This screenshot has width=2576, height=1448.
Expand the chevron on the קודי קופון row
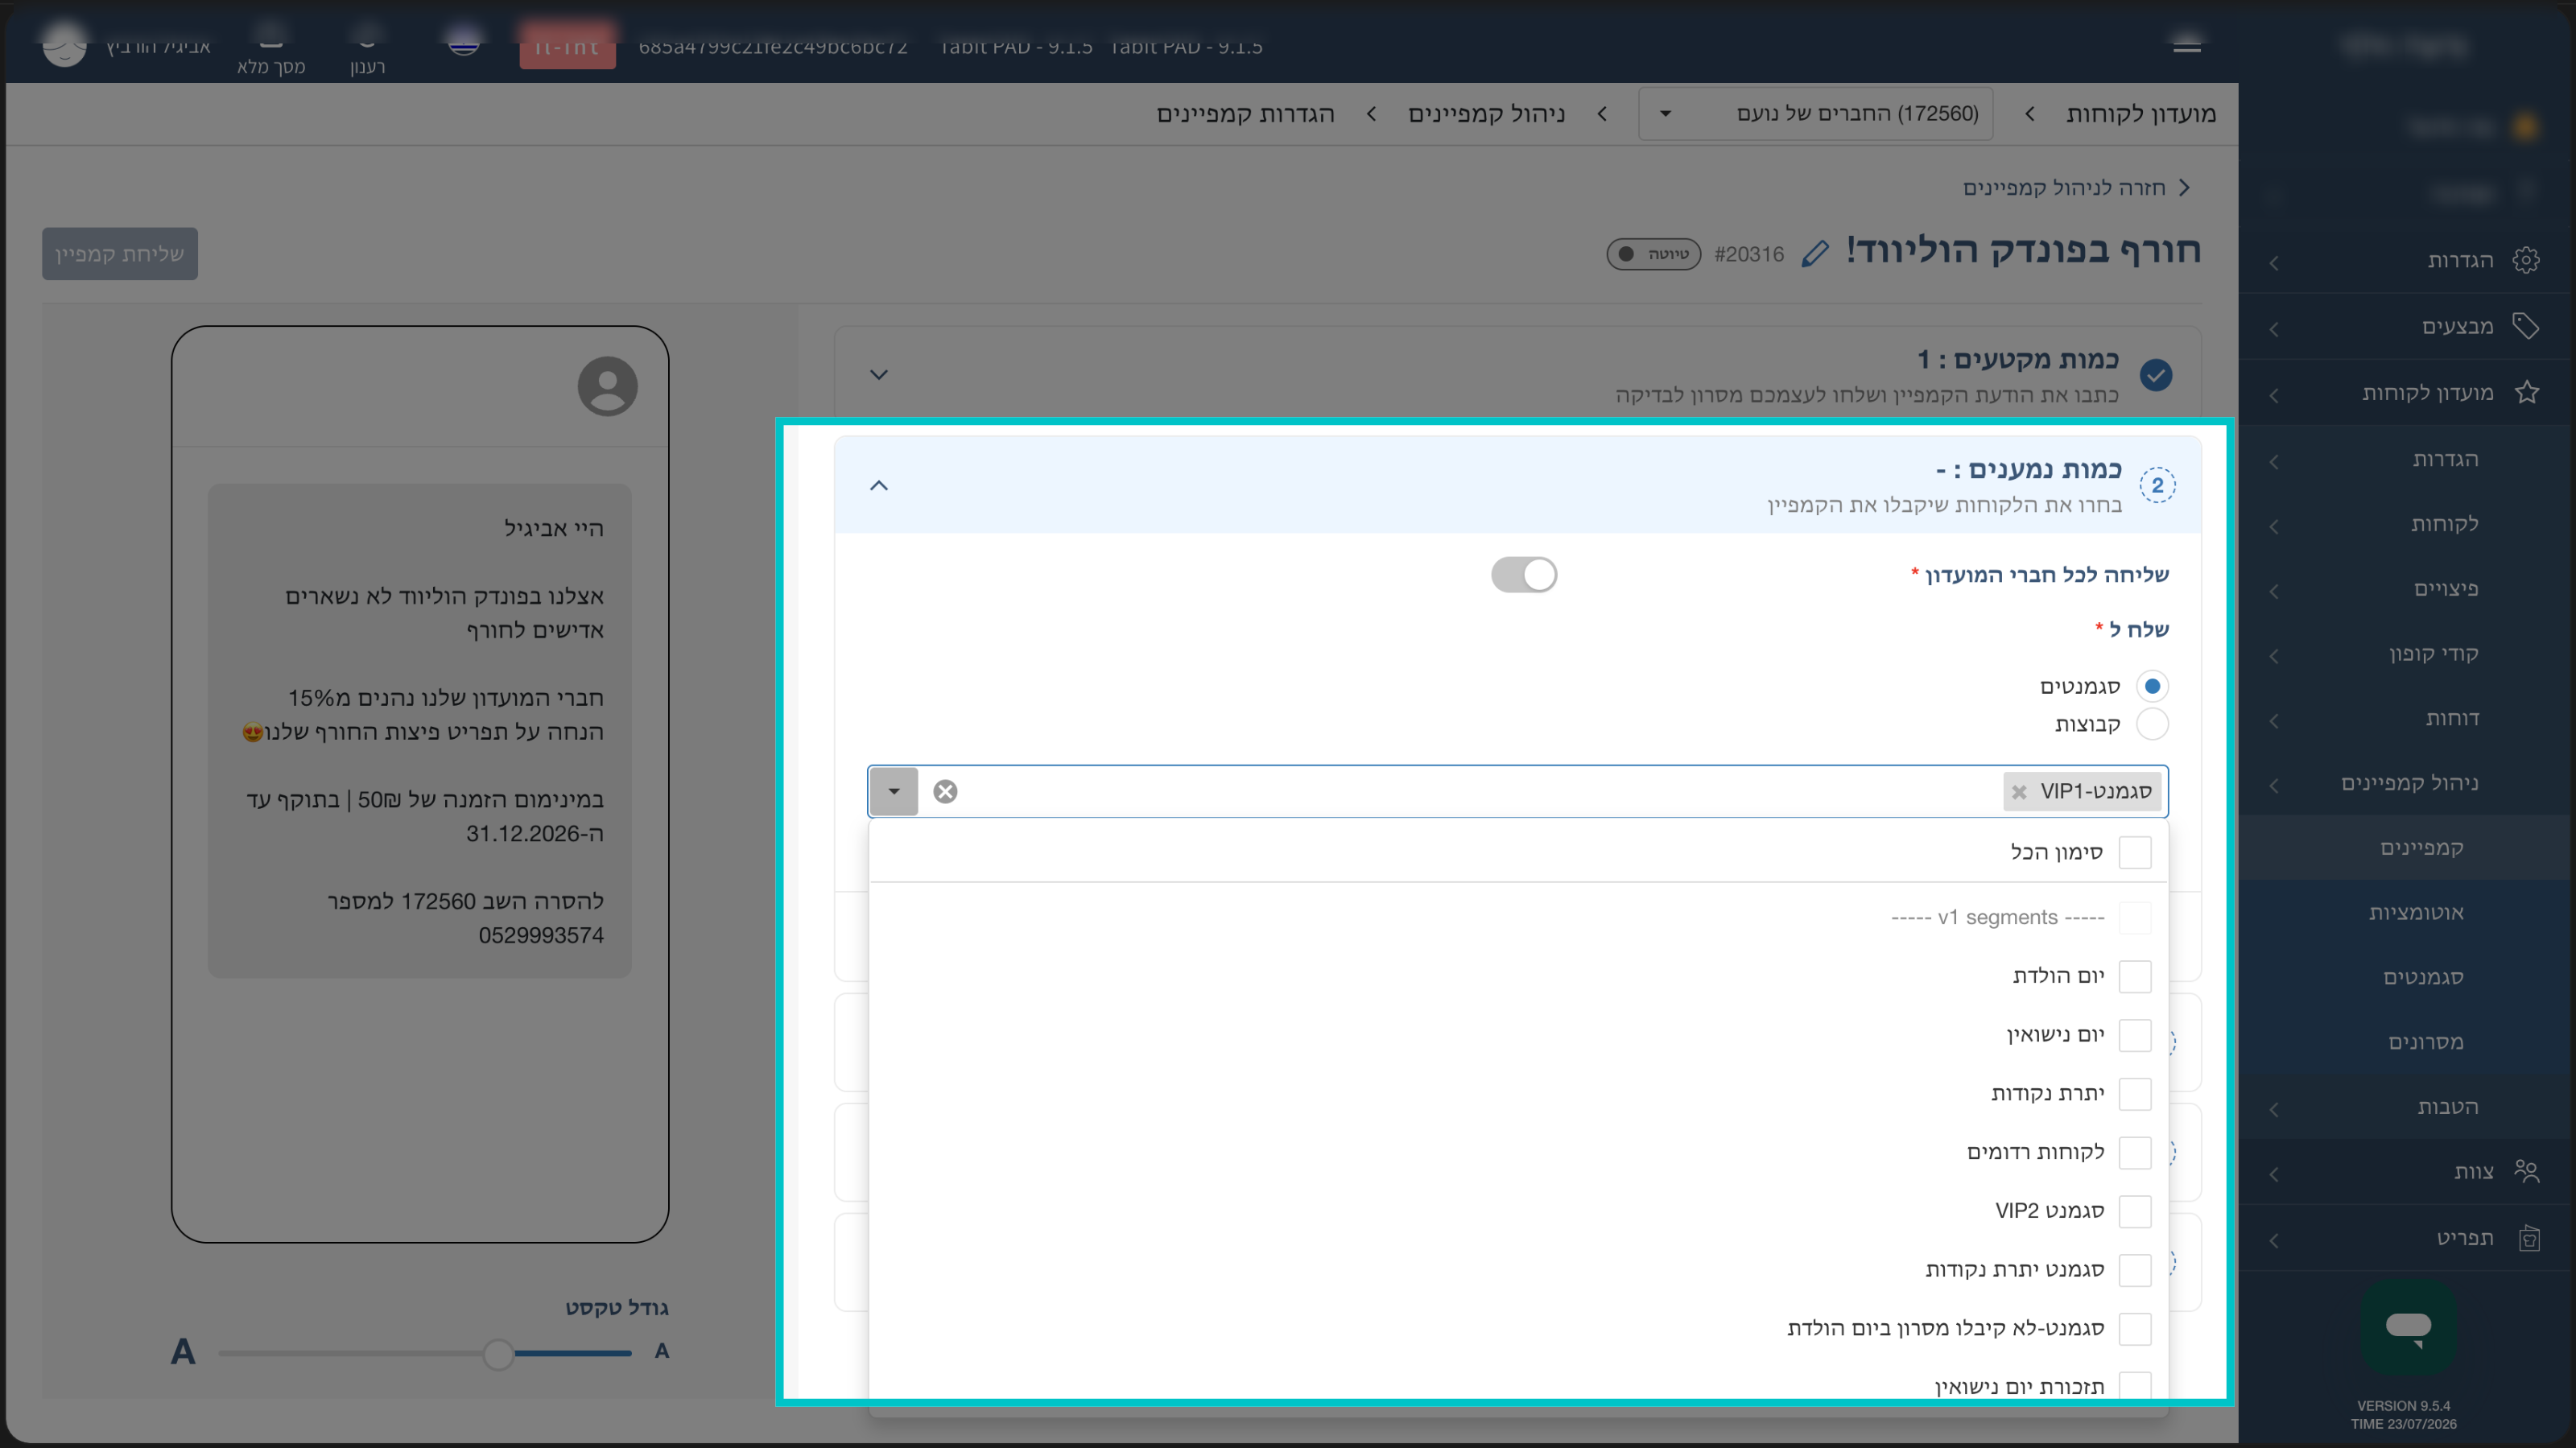(2274, 656)
